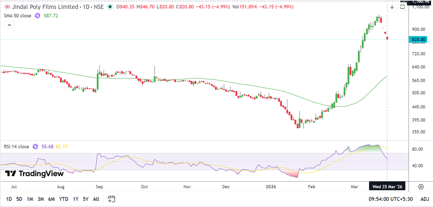Click the SMA 50 close indicator label

18,16
